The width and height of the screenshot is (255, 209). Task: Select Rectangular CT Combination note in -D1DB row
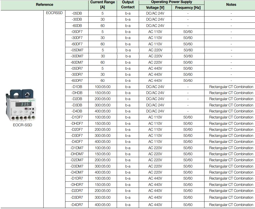point(231,87)
